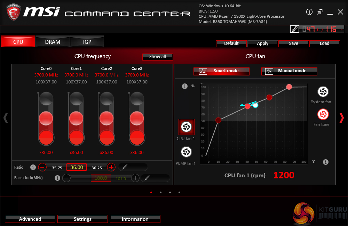Enable Smart mode for the fan
Screen dimensions: 348x226
point(221,71)
